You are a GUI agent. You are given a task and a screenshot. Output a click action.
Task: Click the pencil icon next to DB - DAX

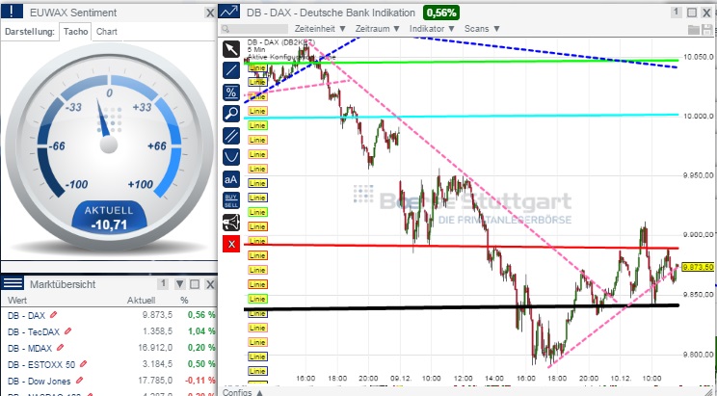[54, 315]
